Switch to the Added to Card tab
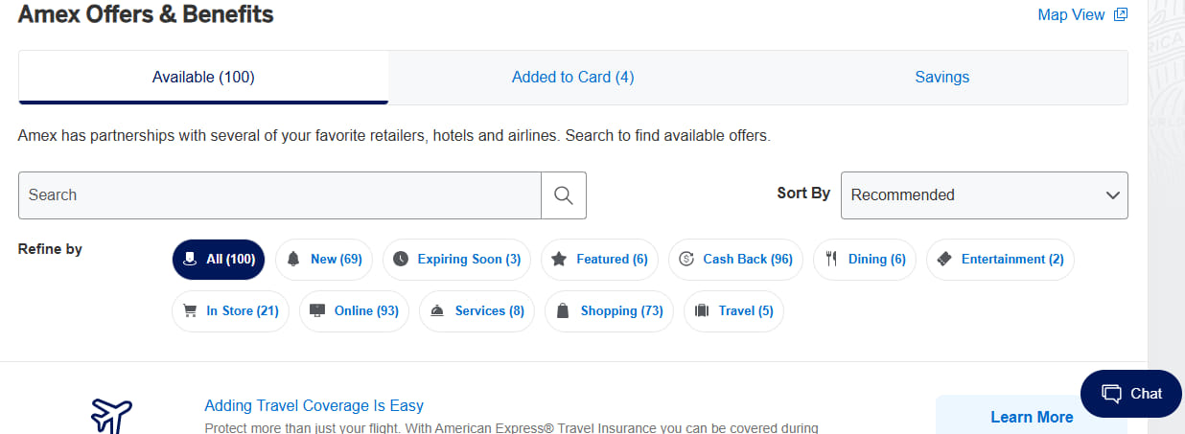 pos(572,78)
